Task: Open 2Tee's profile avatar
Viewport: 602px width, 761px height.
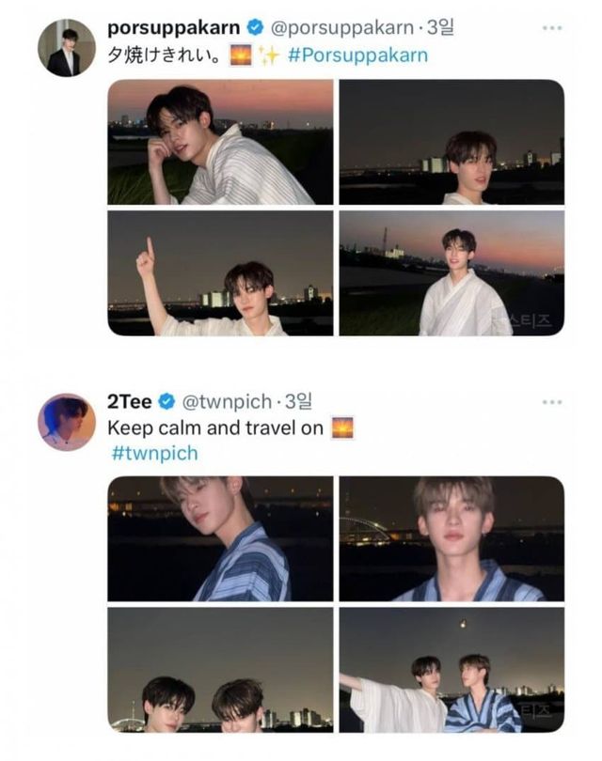Action: click(66, 422)
